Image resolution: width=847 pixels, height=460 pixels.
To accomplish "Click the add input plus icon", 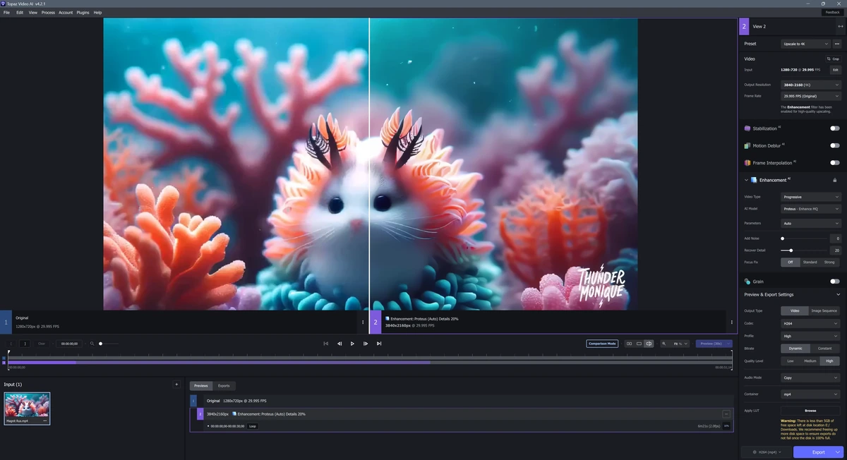I will (176, 385).
